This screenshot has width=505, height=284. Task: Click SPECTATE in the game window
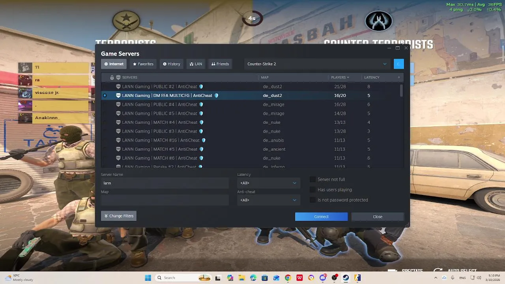[412, 271]
